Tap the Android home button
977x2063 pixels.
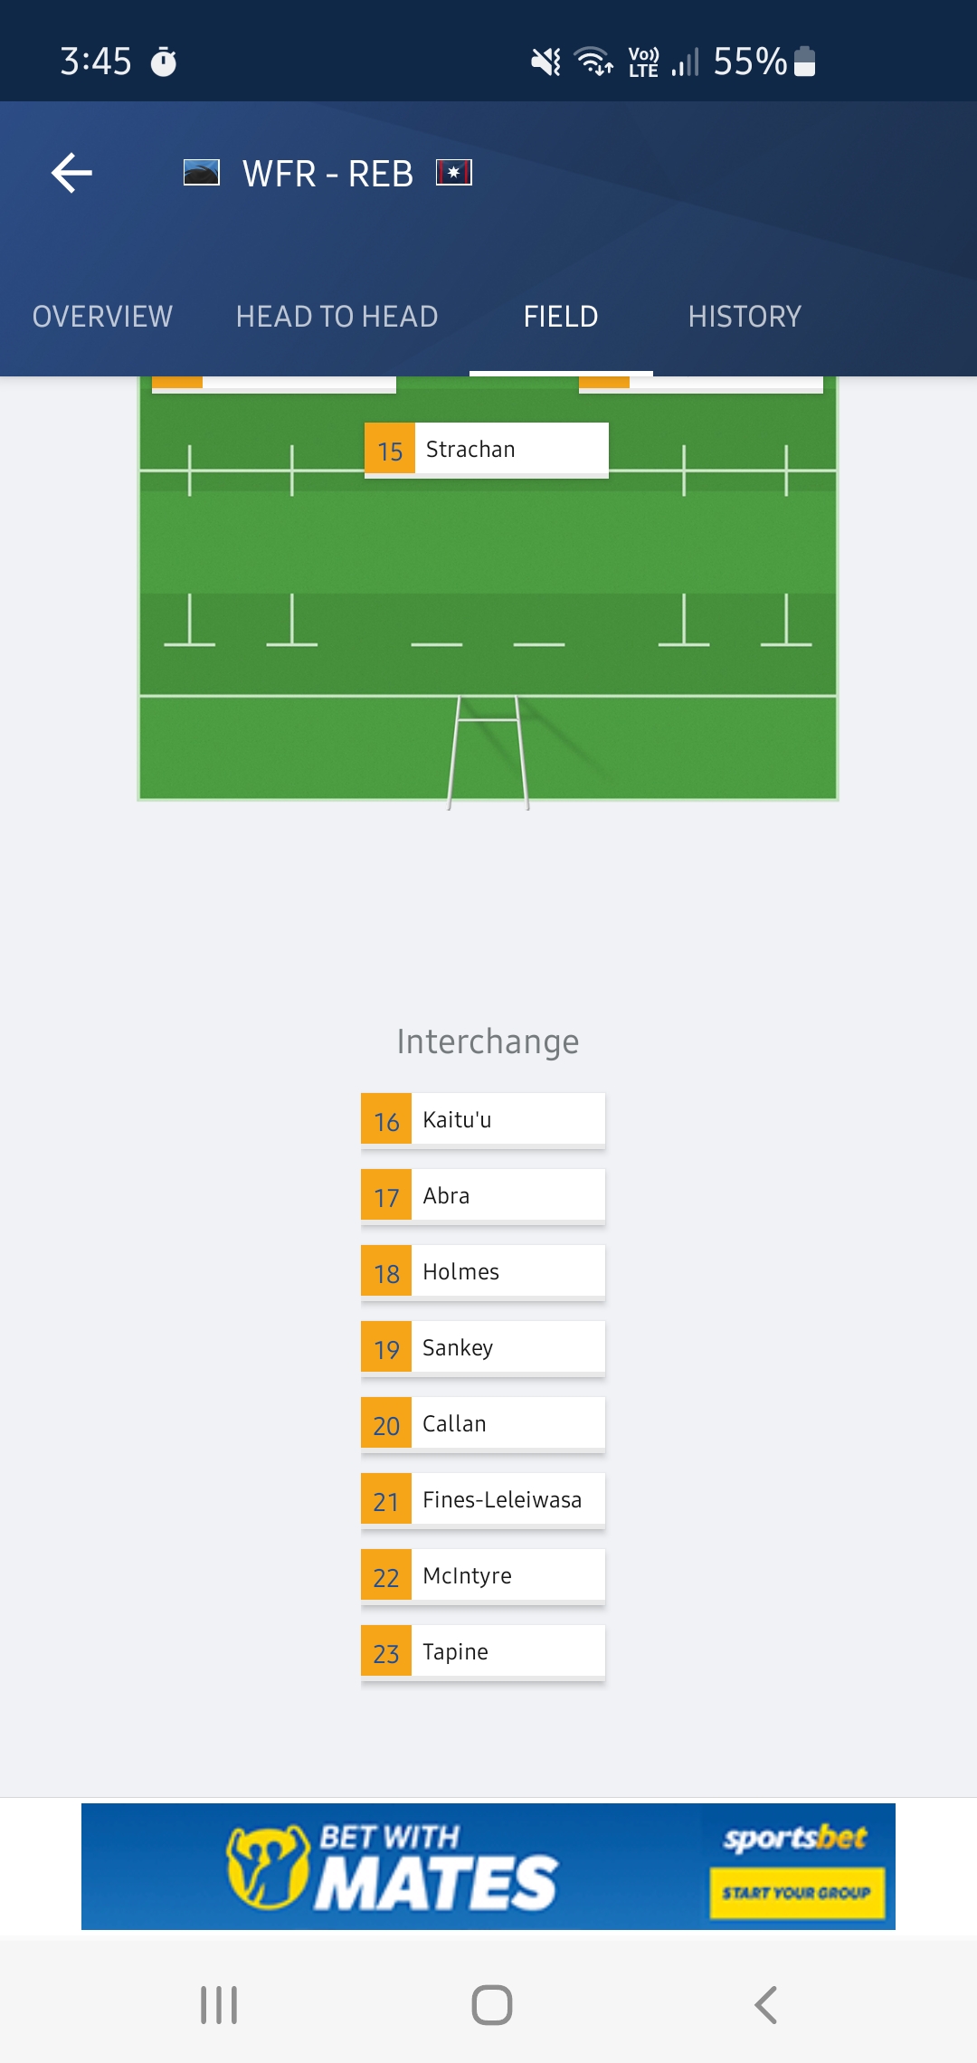pyautogui.click(x=492, y=2005)
